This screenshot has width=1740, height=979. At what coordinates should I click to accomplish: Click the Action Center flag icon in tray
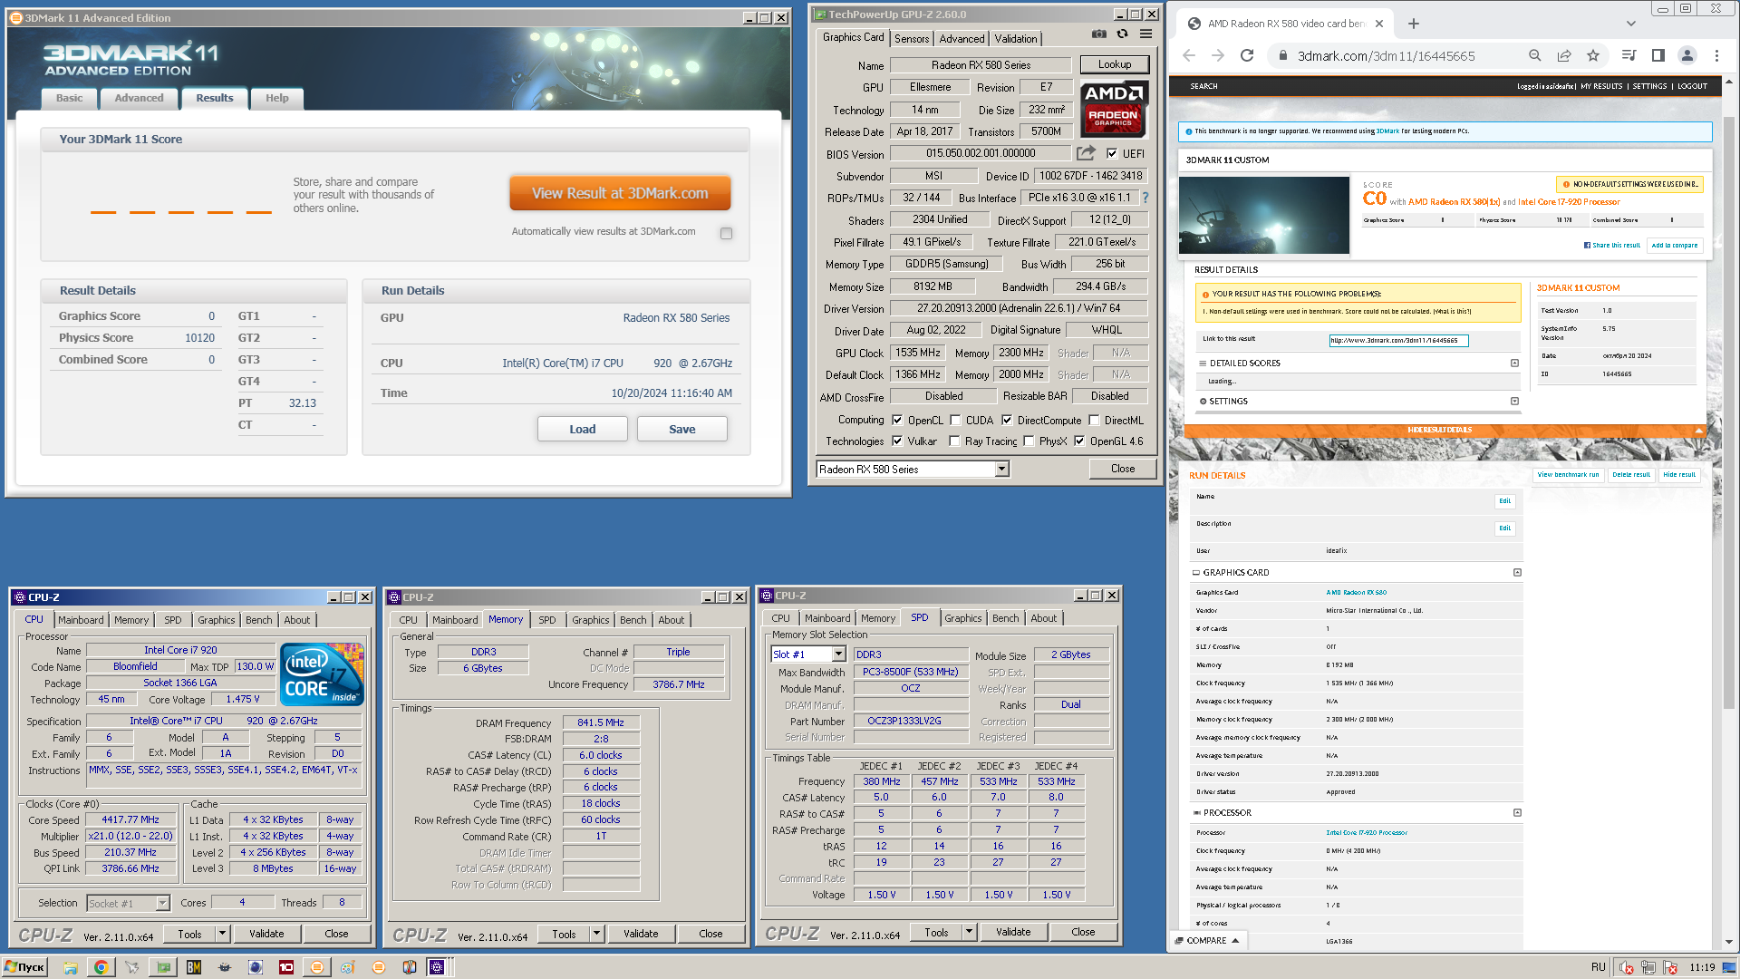pos(1669,967)
